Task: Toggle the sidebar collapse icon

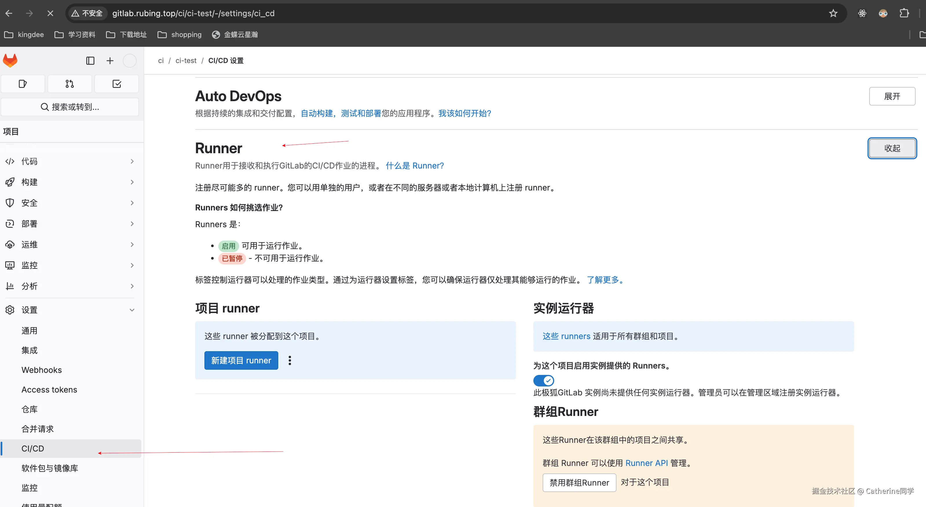Action: pos(90,61)
